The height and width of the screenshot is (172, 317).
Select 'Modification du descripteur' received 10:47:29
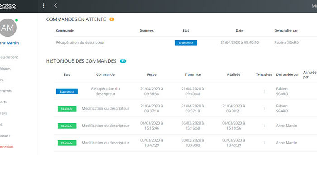[x=106, y=143]
